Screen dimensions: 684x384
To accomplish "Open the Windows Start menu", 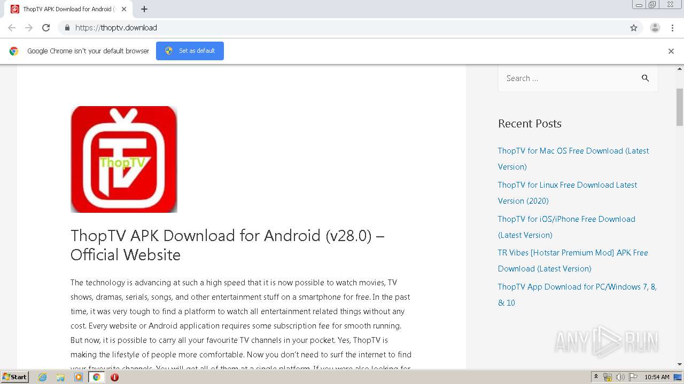I will (x=14, y=377).
